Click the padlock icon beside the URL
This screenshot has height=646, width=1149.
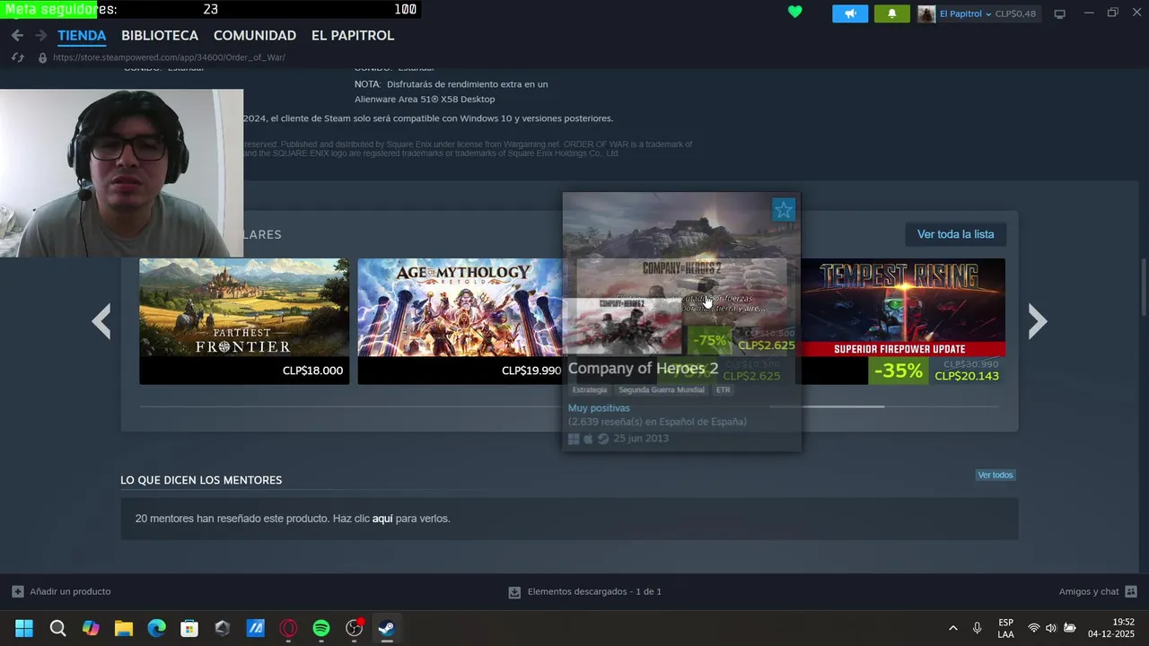pyautogui.click(x=42, y=57)
